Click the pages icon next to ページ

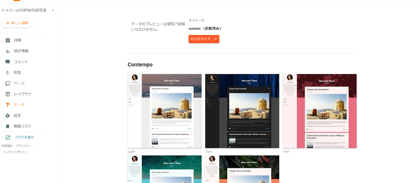point(8,83)
